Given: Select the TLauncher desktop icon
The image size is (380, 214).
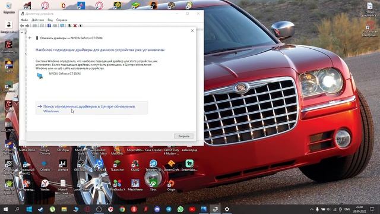Looking at the screenshot, I should point(117,166).
